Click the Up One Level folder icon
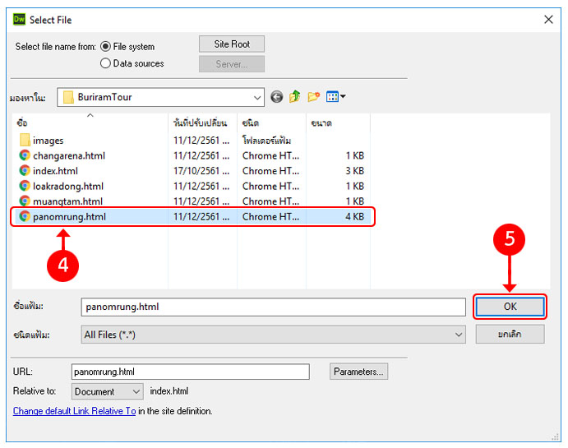Viewport: 568px width, 448px height. coord(294,97)
